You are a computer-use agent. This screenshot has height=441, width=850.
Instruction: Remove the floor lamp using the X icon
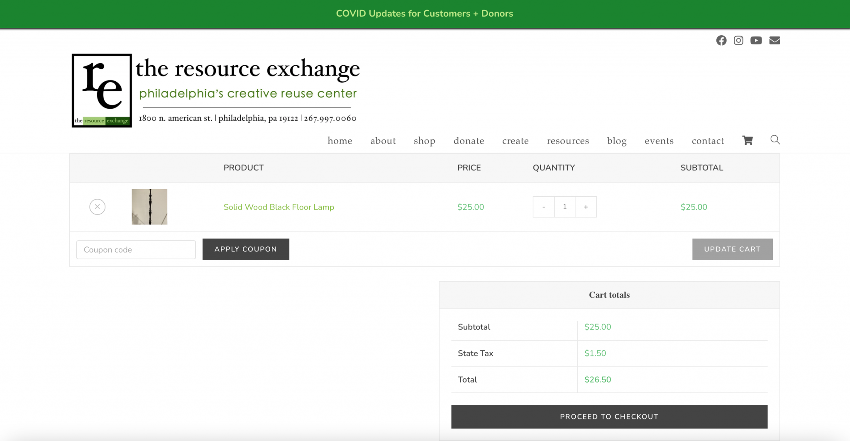coord(97,207)
